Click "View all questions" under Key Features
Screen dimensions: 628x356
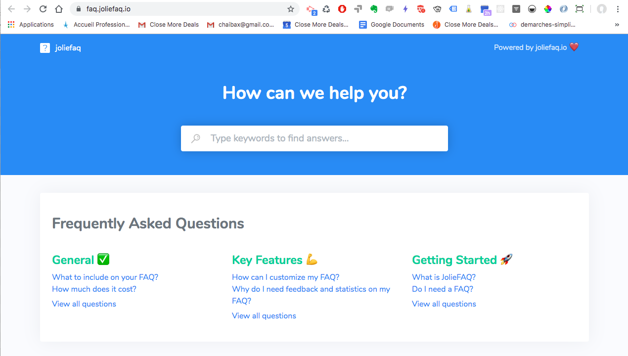point(264,315)
